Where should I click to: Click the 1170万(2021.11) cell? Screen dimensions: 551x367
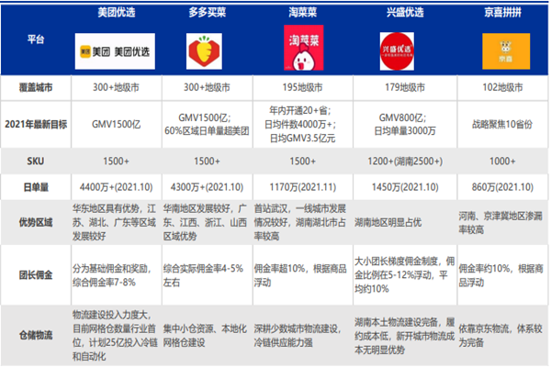click(302, 187)
